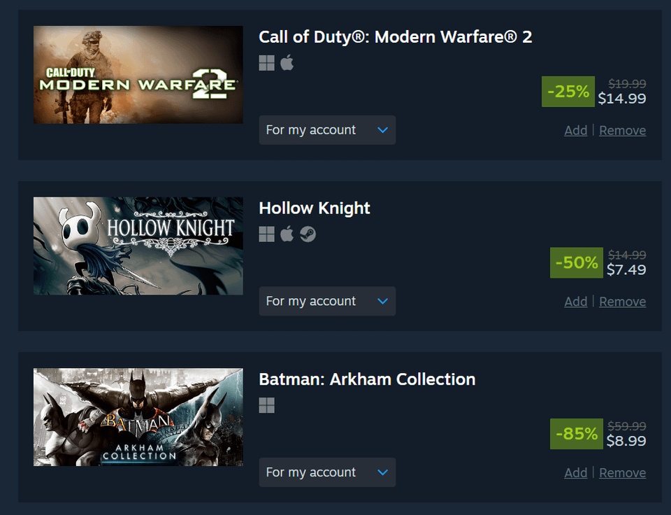This screenshot has height=515, width=671.
Task: Open account dropdown for Call of Duty
Action: pyautogui.click(x=327, y=130)
